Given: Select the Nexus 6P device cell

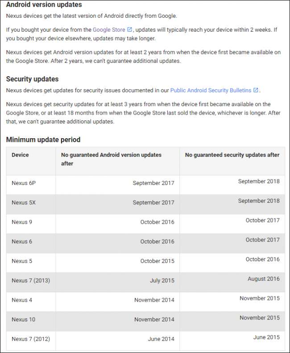Looking at the screenshot, I should click(21, 183).
